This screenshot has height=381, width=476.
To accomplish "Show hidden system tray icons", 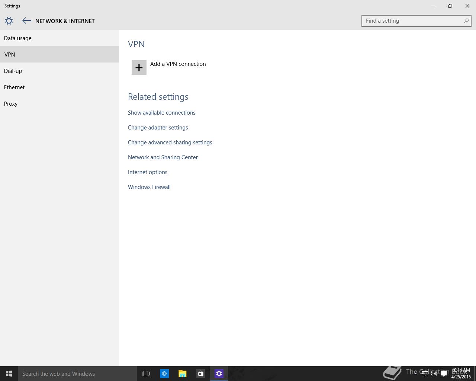I will [415, 374].
